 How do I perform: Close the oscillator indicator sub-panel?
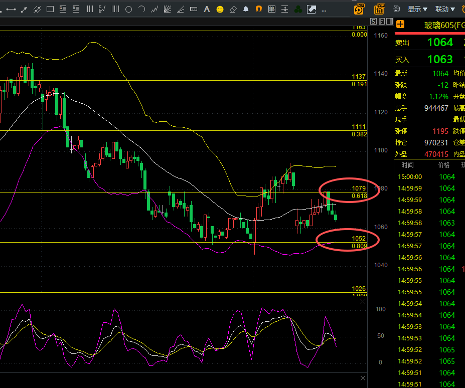coord(363,302)
